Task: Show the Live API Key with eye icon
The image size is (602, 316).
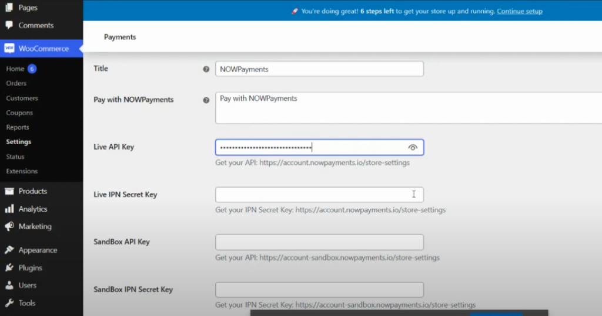Action: [413, 147]
